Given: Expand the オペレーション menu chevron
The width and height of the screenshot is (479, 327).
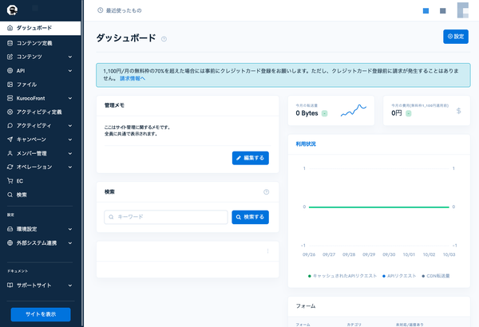Looking at the screenshot, I should point(70,167).
